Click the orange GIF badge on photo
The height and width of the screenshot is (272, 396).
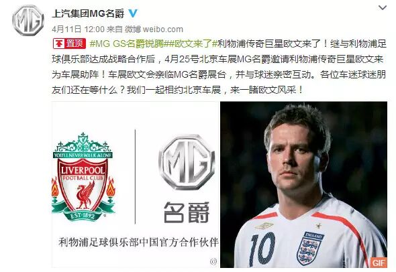coord(379,263)
